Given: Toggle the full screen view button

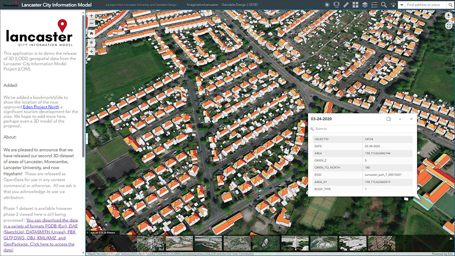Looking at the screenshot, I should 448,25.
